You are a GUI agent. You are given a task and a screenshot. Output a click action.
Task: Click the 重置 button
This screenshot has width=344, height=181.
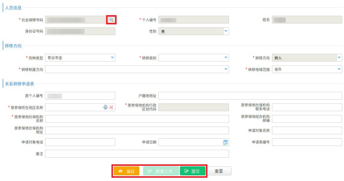coord(219,171)
